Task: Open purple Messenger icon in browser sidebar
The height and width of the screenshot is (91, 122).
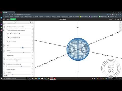Action: [x=1, y=25]
